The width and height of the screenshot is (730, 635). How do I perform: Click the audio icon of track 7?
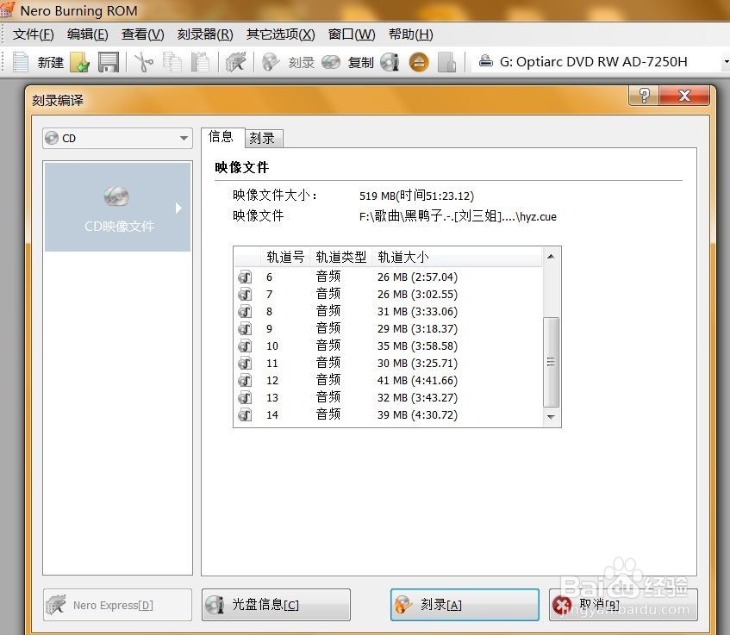(x=245, y=294)
